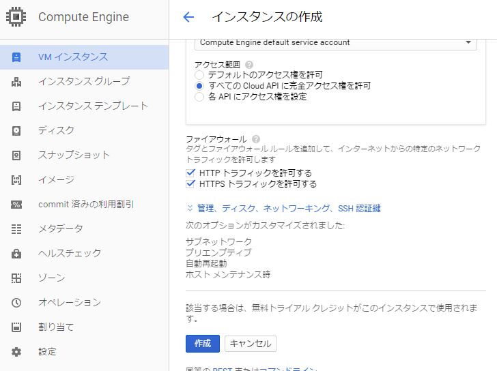
Task: Collapse the 管理、ディスク、ネットワーキング、SSH 認証鍵 chevron
Action: 190,208
